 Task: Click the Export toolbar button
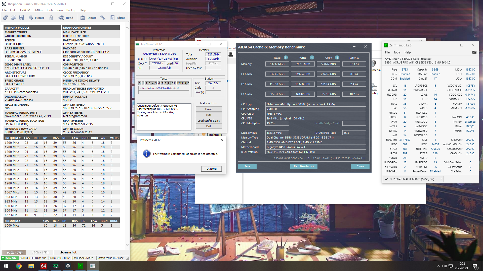pyautogui.click(x=36, y=18)
